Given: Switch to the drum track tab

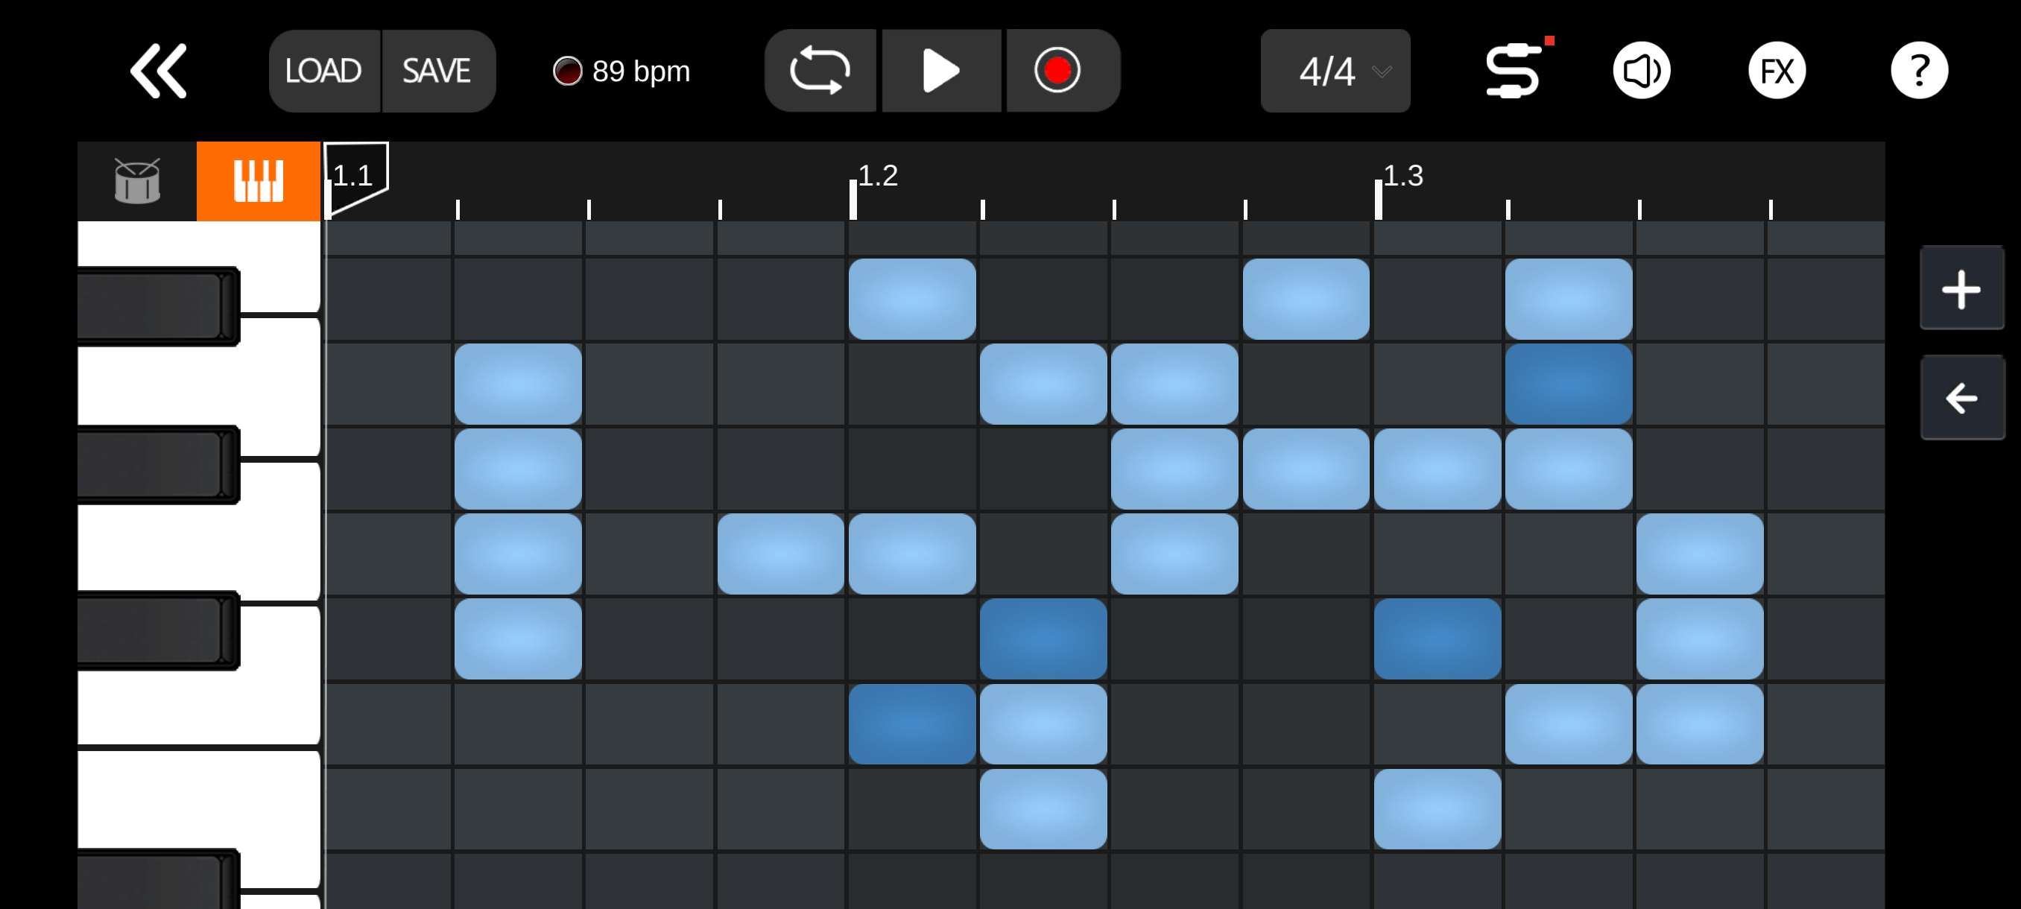Looking at the screenshot, I should pyautogui.click(x=137, y=181).
